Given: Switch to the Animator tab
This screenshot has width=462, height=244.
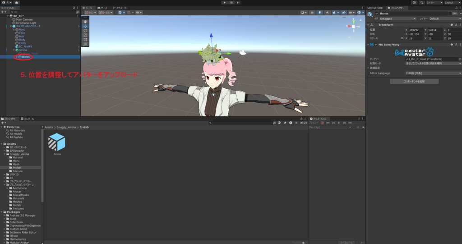Looking at the screenshot, I should (120, 8).
